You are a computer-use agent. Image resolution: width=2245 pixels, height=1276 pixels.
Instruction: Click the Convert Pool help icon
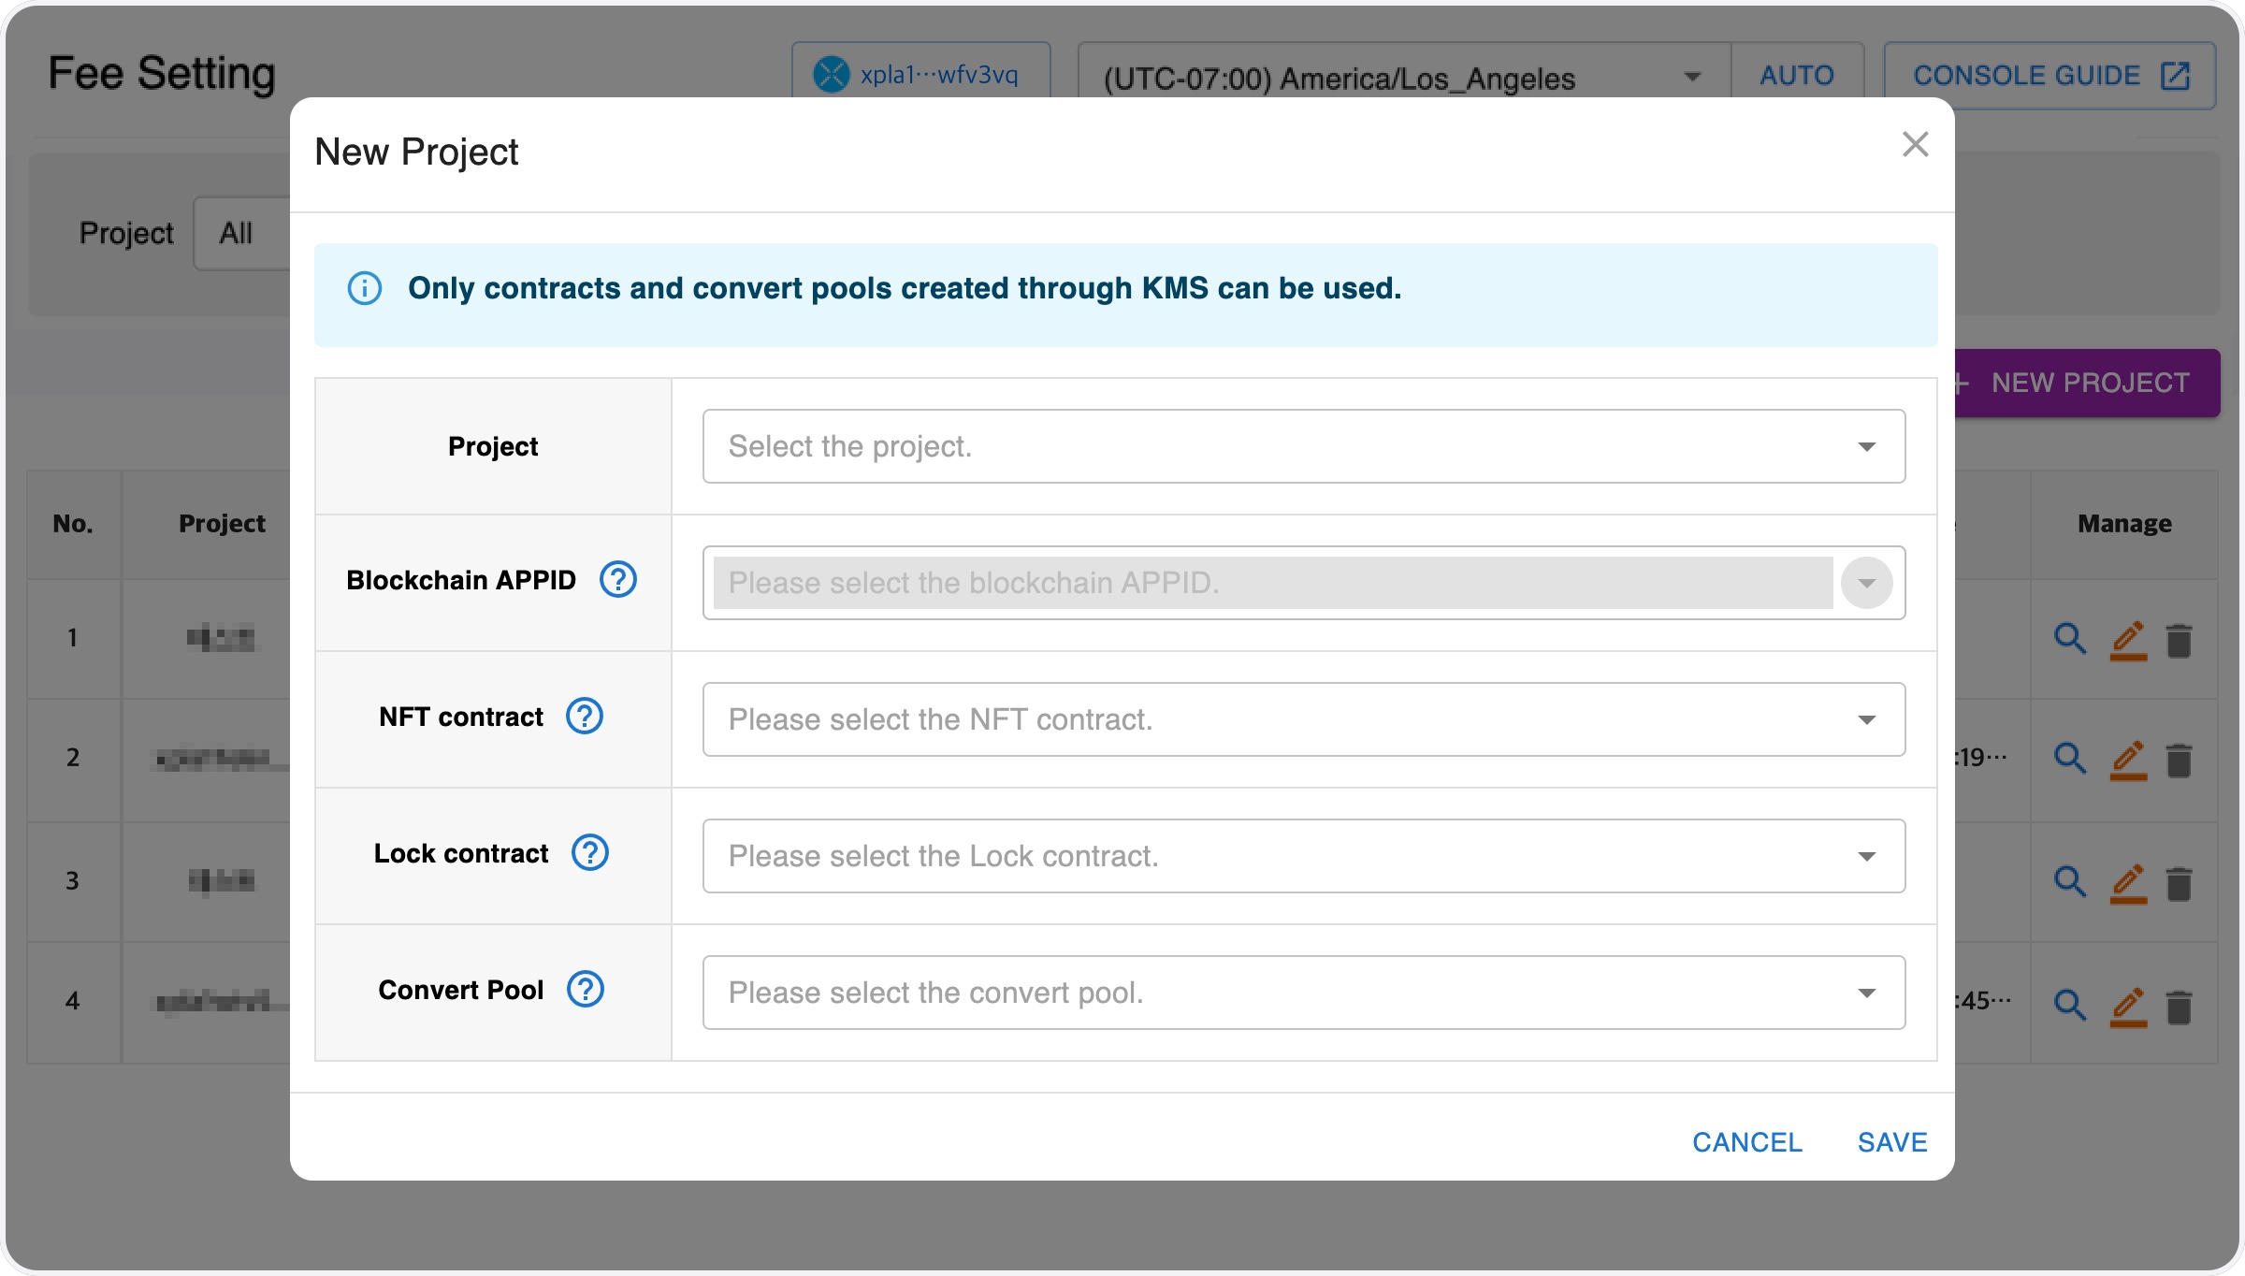[586, 990]
